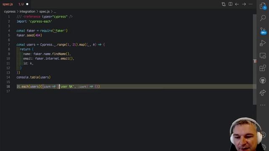Screen dimensions: 269x151
Task: Open Source Control view with 8K+ badge
Action: click(x=263, y=31)
